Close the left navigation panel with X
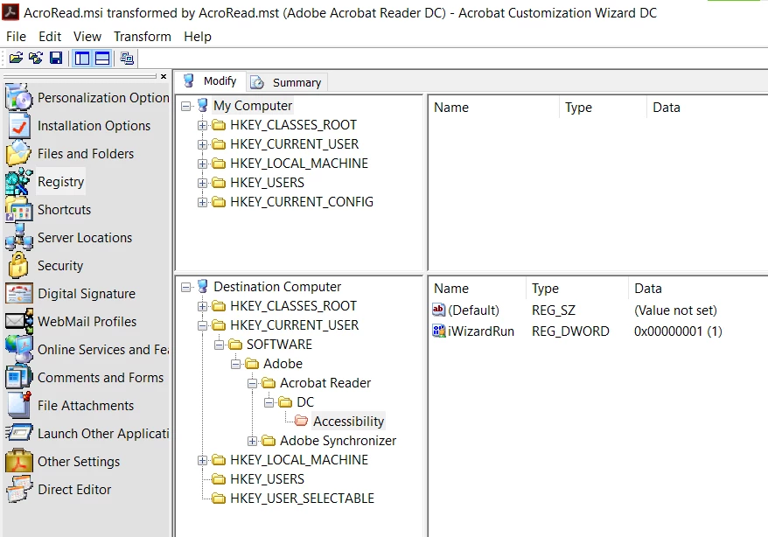This screenshot has width=768, height=537. (164, 76)
